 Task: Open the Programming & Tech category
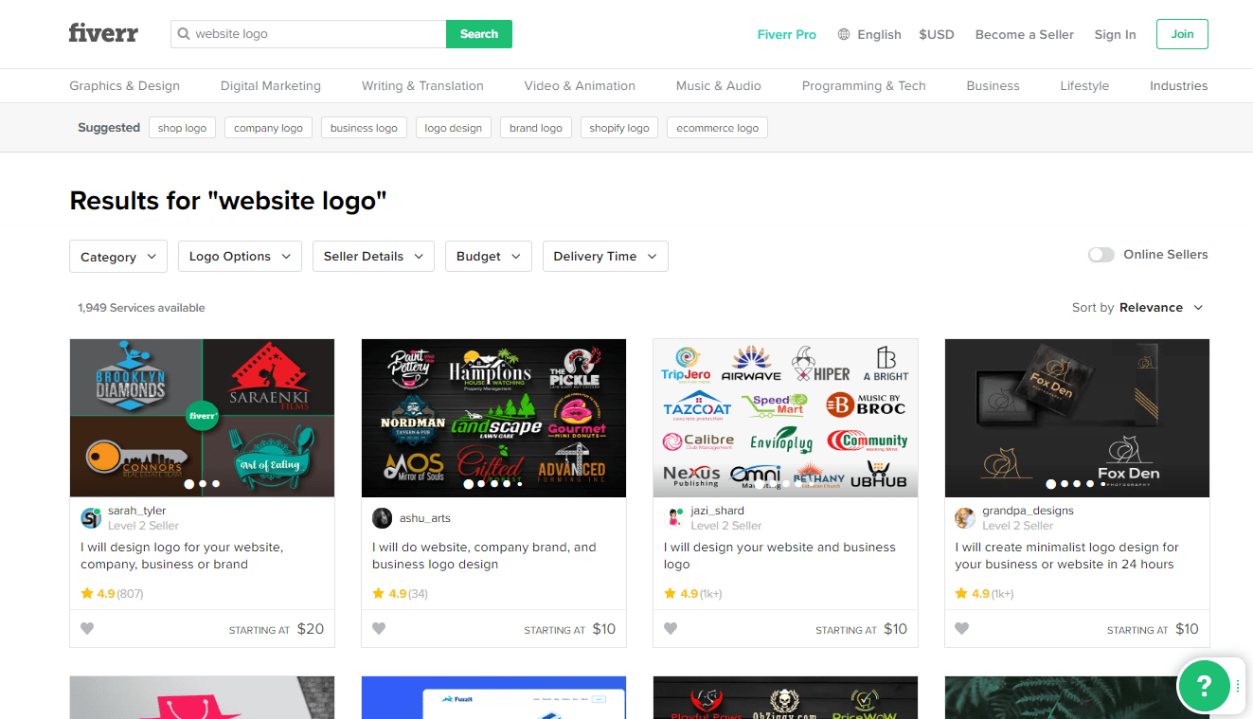click(x=864, y=85)
